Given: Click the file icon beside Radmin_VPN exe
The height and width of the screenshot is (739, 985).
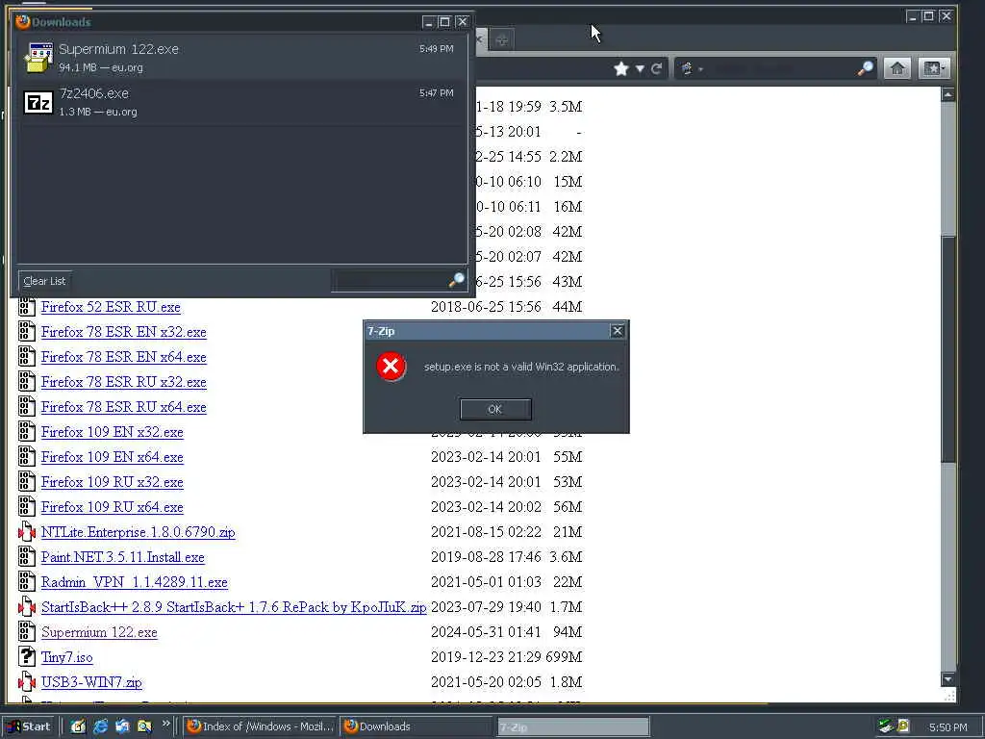Looking at the screenshot, I should pyautogui.click(x=26, y=582).
